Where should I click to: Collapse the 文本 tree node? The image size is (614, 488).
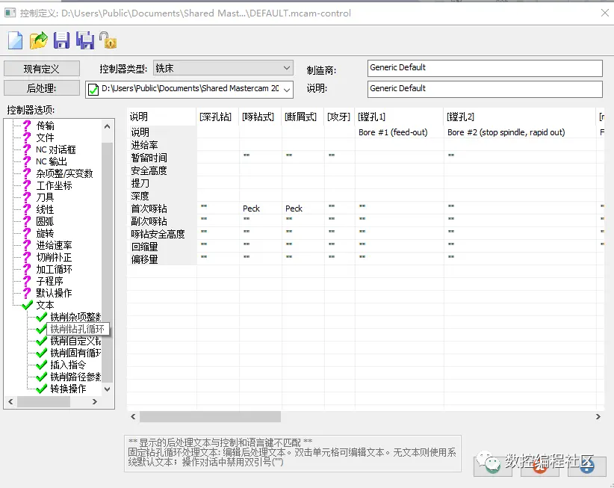click(x=45, y=305)
